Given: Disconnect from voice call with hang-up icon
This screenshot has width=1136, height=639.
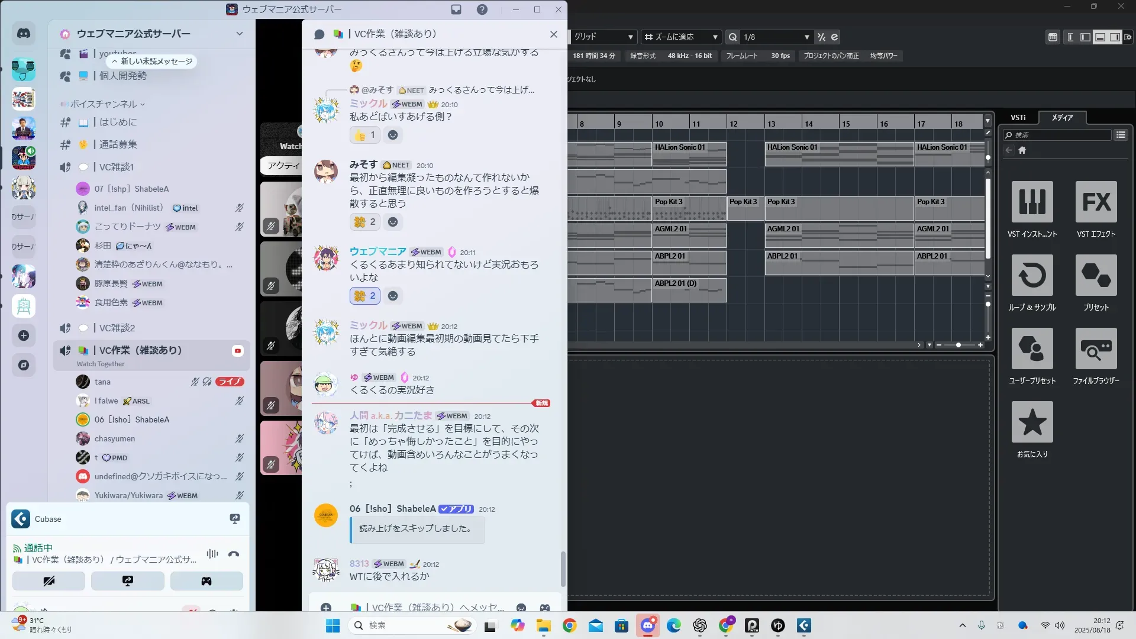Looking at the screenshot, I should (234, 554).
